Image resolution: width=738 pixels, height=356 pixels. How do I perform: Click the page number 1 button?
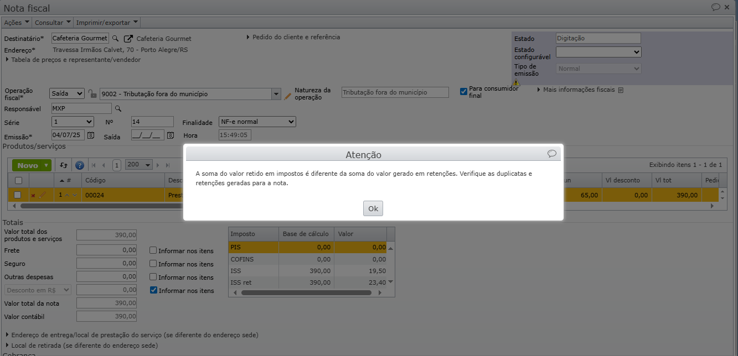click(117, 165)
